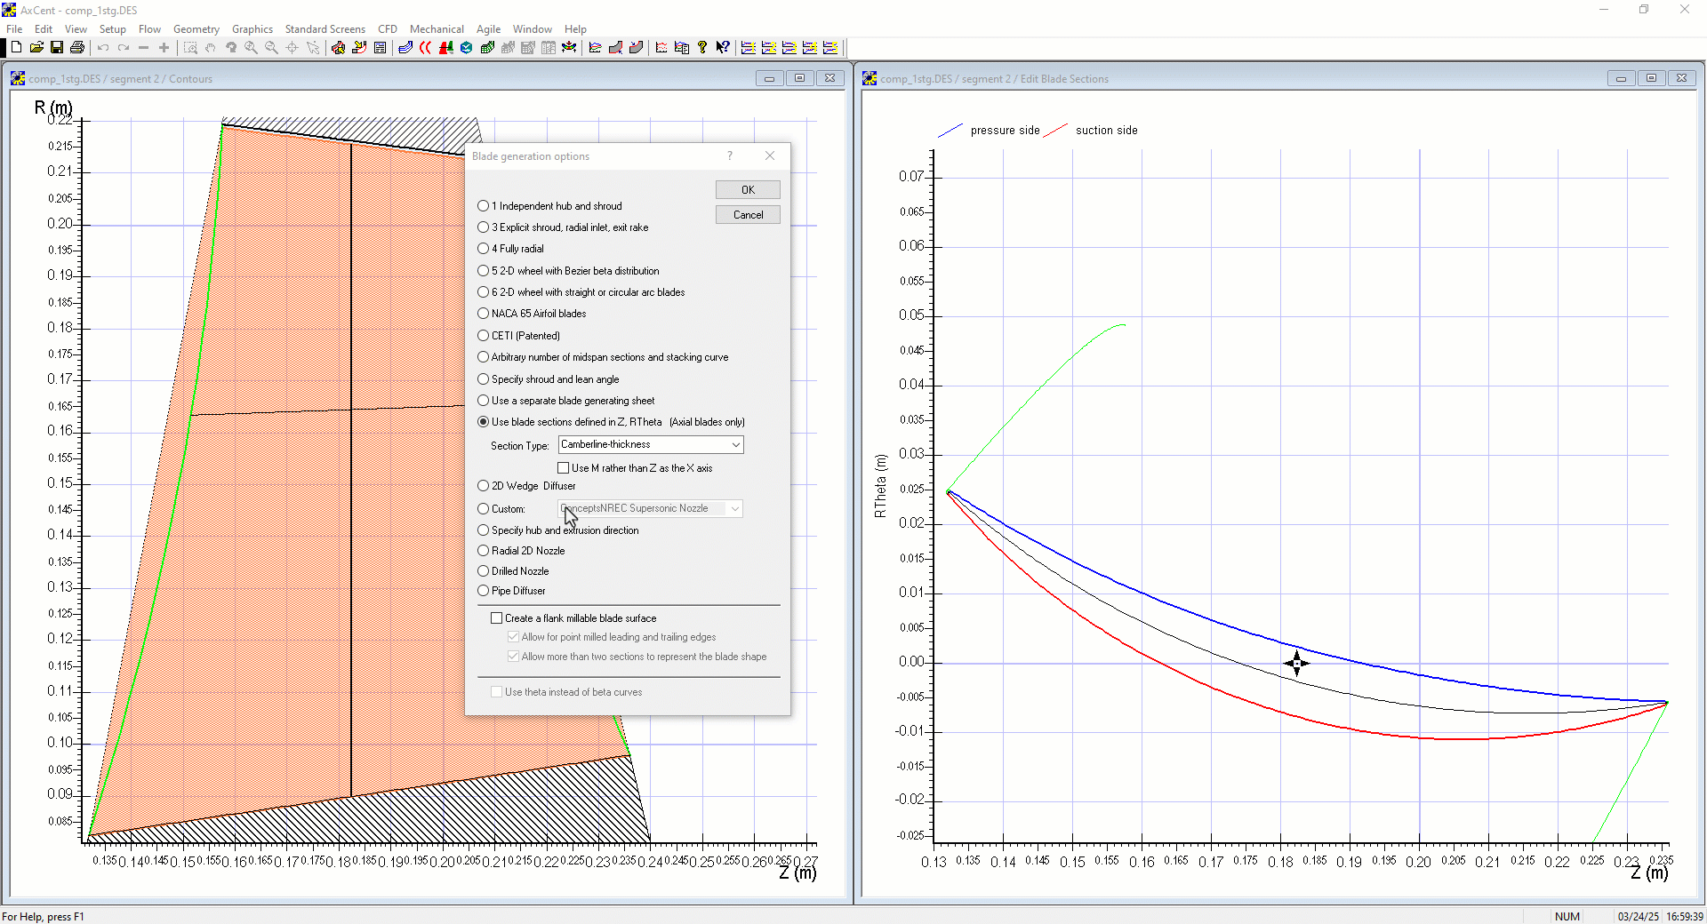Open the Section Type Camberline-thickness dropdown
The image size is (1707, 924).
(x=651, y=445)
